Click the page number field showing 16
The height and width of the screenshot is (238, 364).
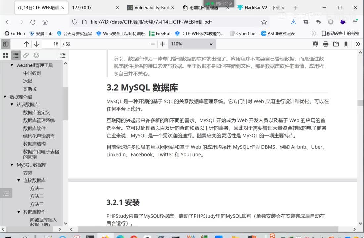point(51,44)
